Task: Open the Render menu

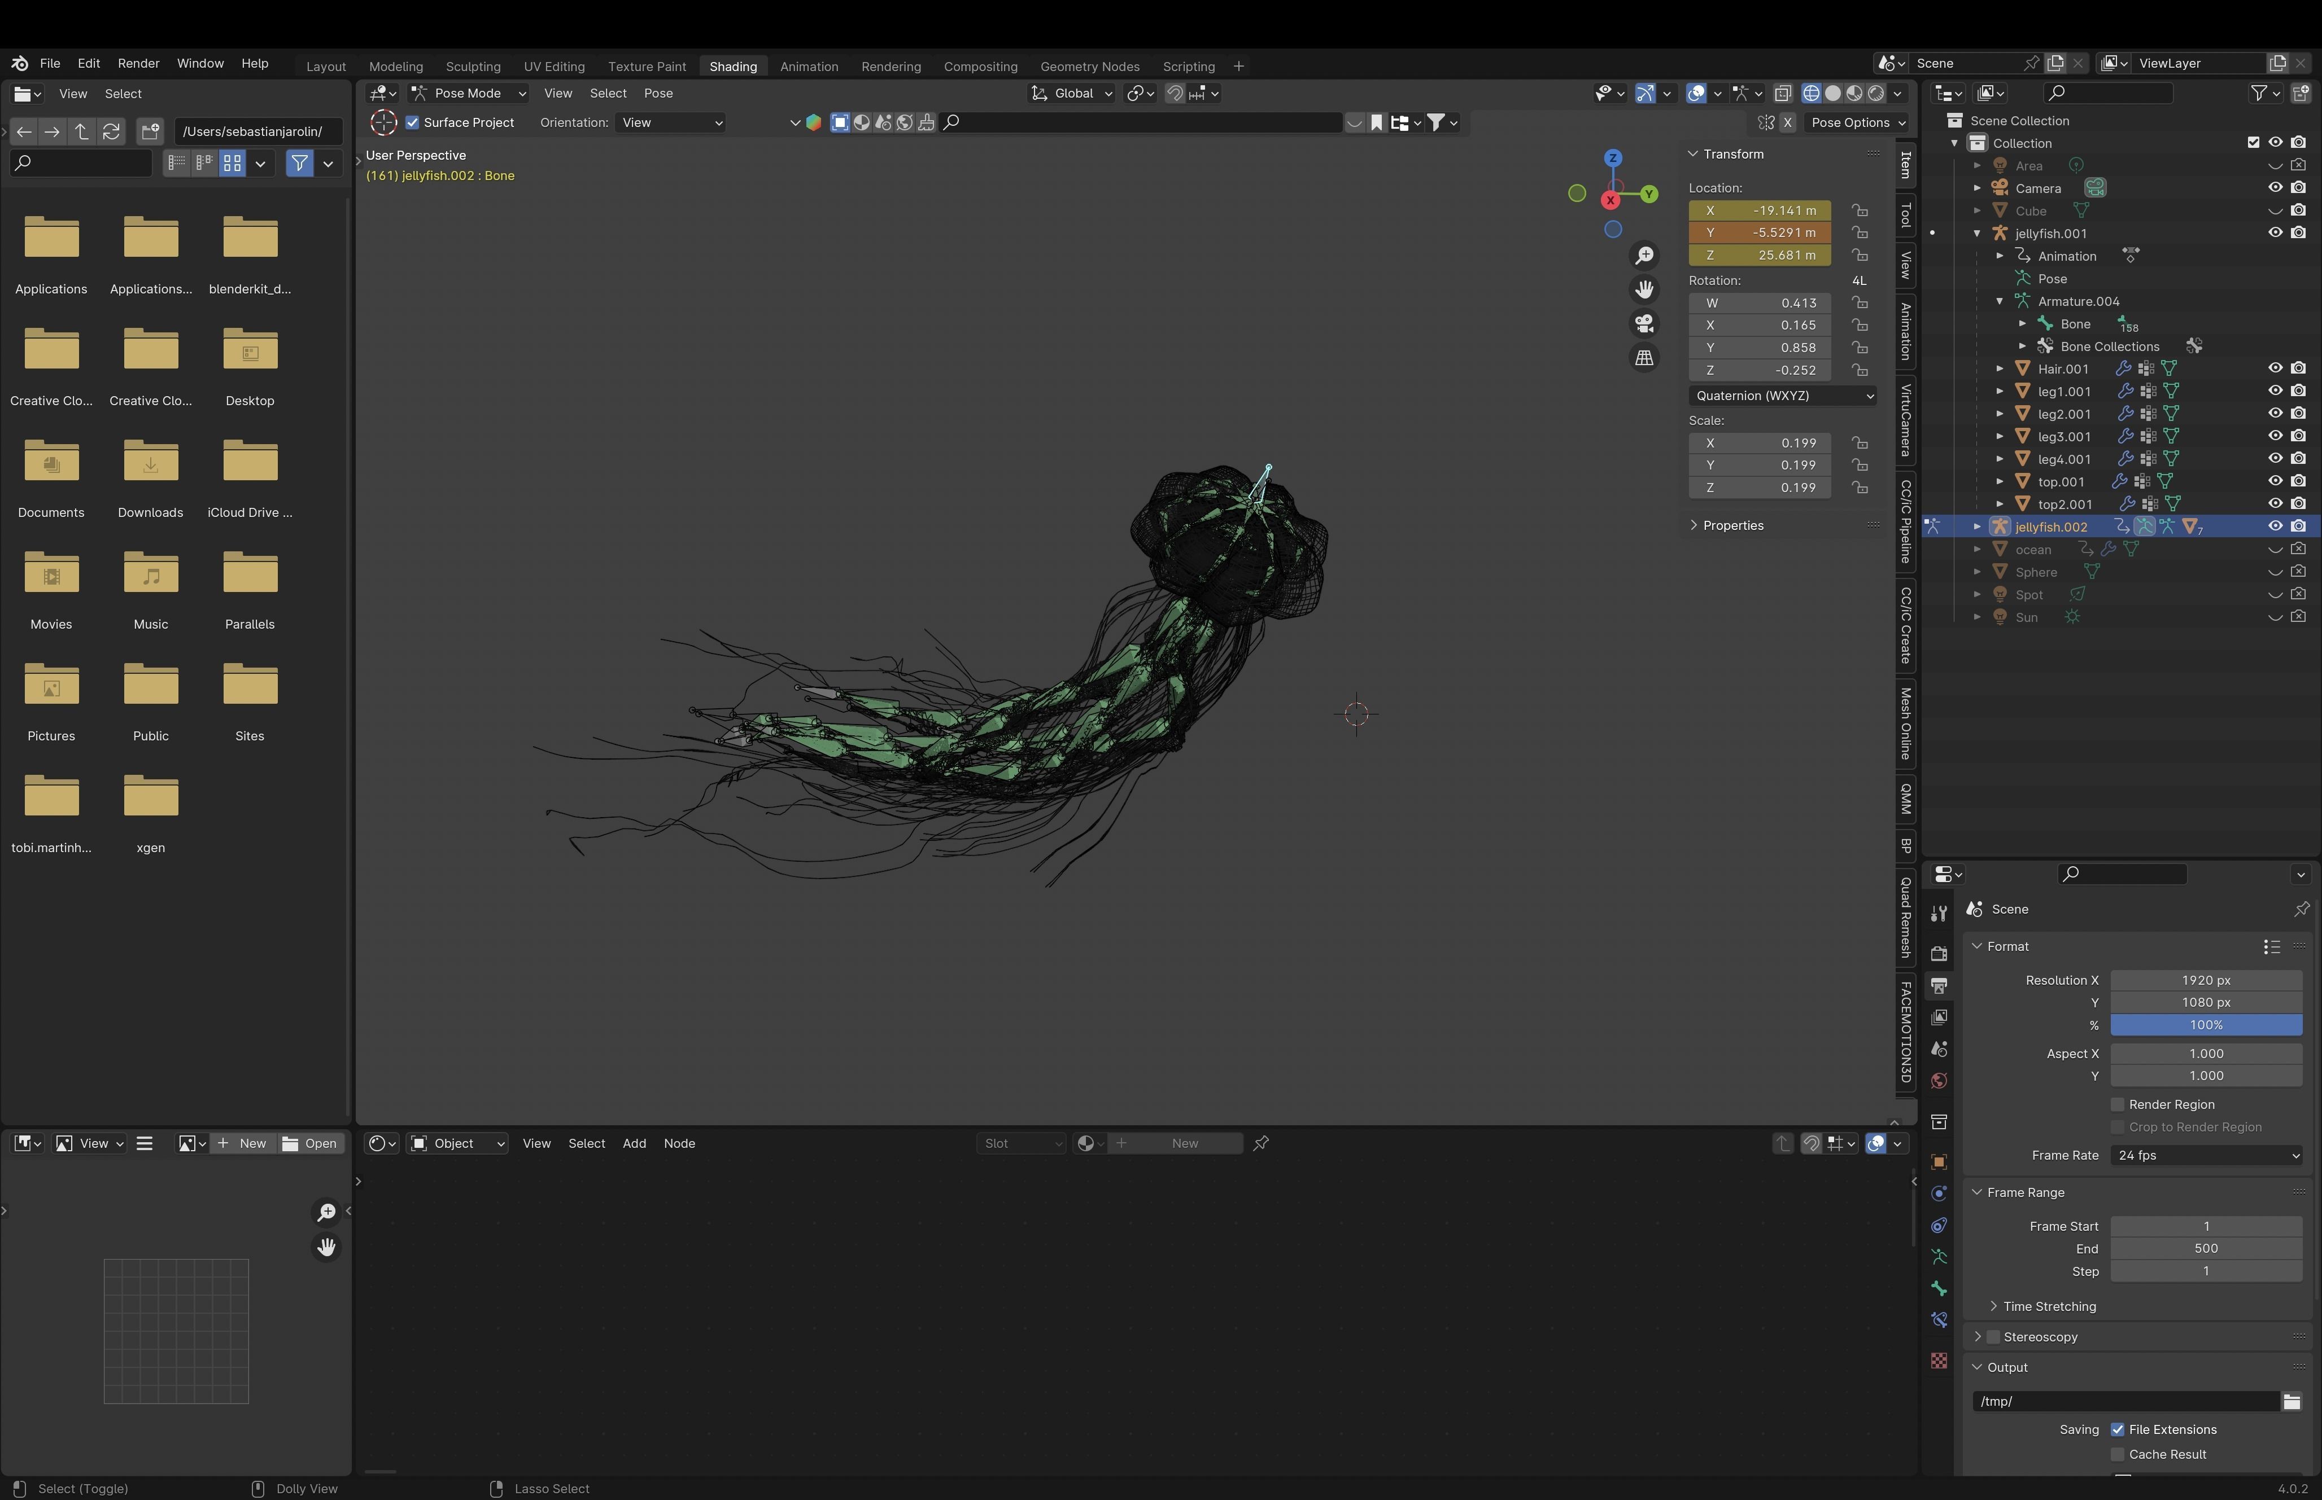Action: click(x=138, y=63)
